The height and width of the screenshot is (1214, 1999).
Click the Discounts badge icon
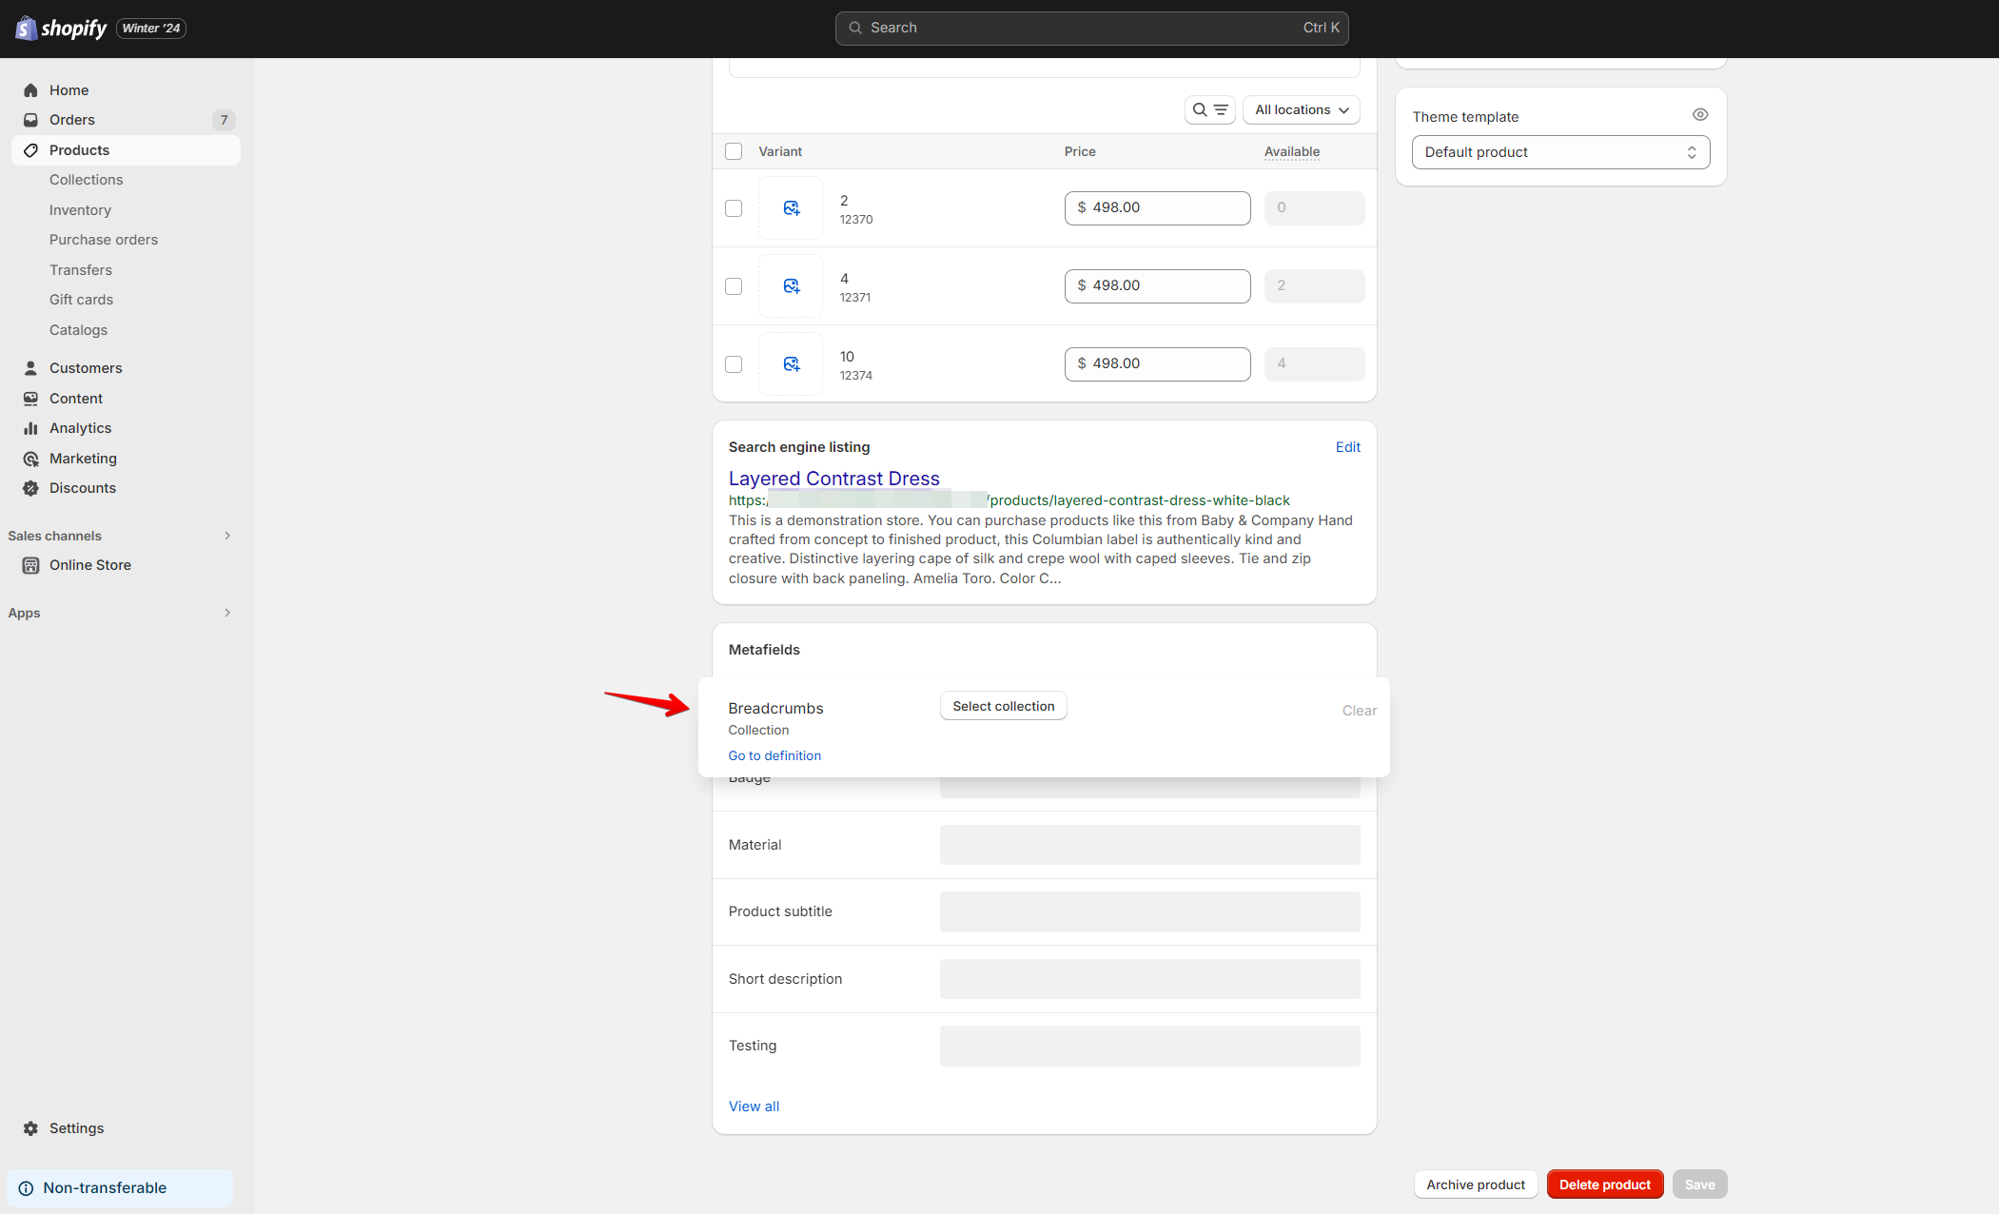click(30, 488)
